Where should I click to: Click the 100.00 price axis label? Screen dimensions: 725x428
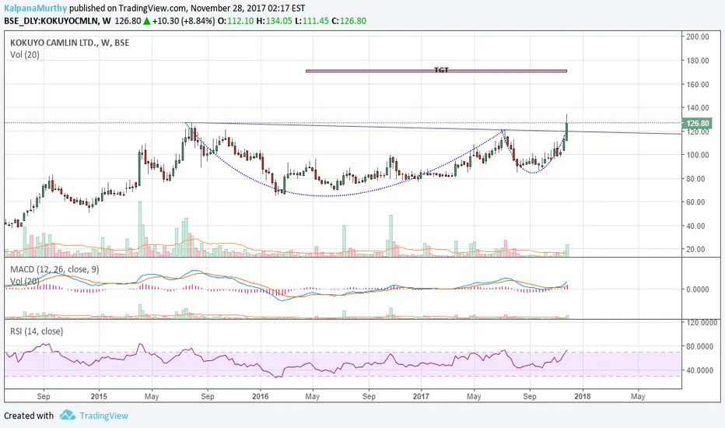[x=698, y=155]
